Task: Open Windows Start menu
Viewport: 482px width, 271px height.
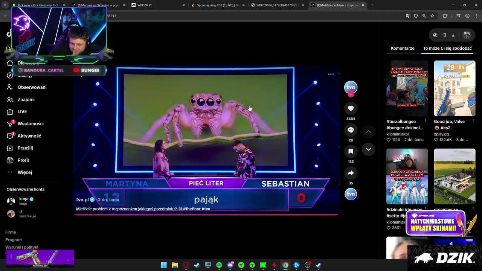Action: tap(164, 265)
